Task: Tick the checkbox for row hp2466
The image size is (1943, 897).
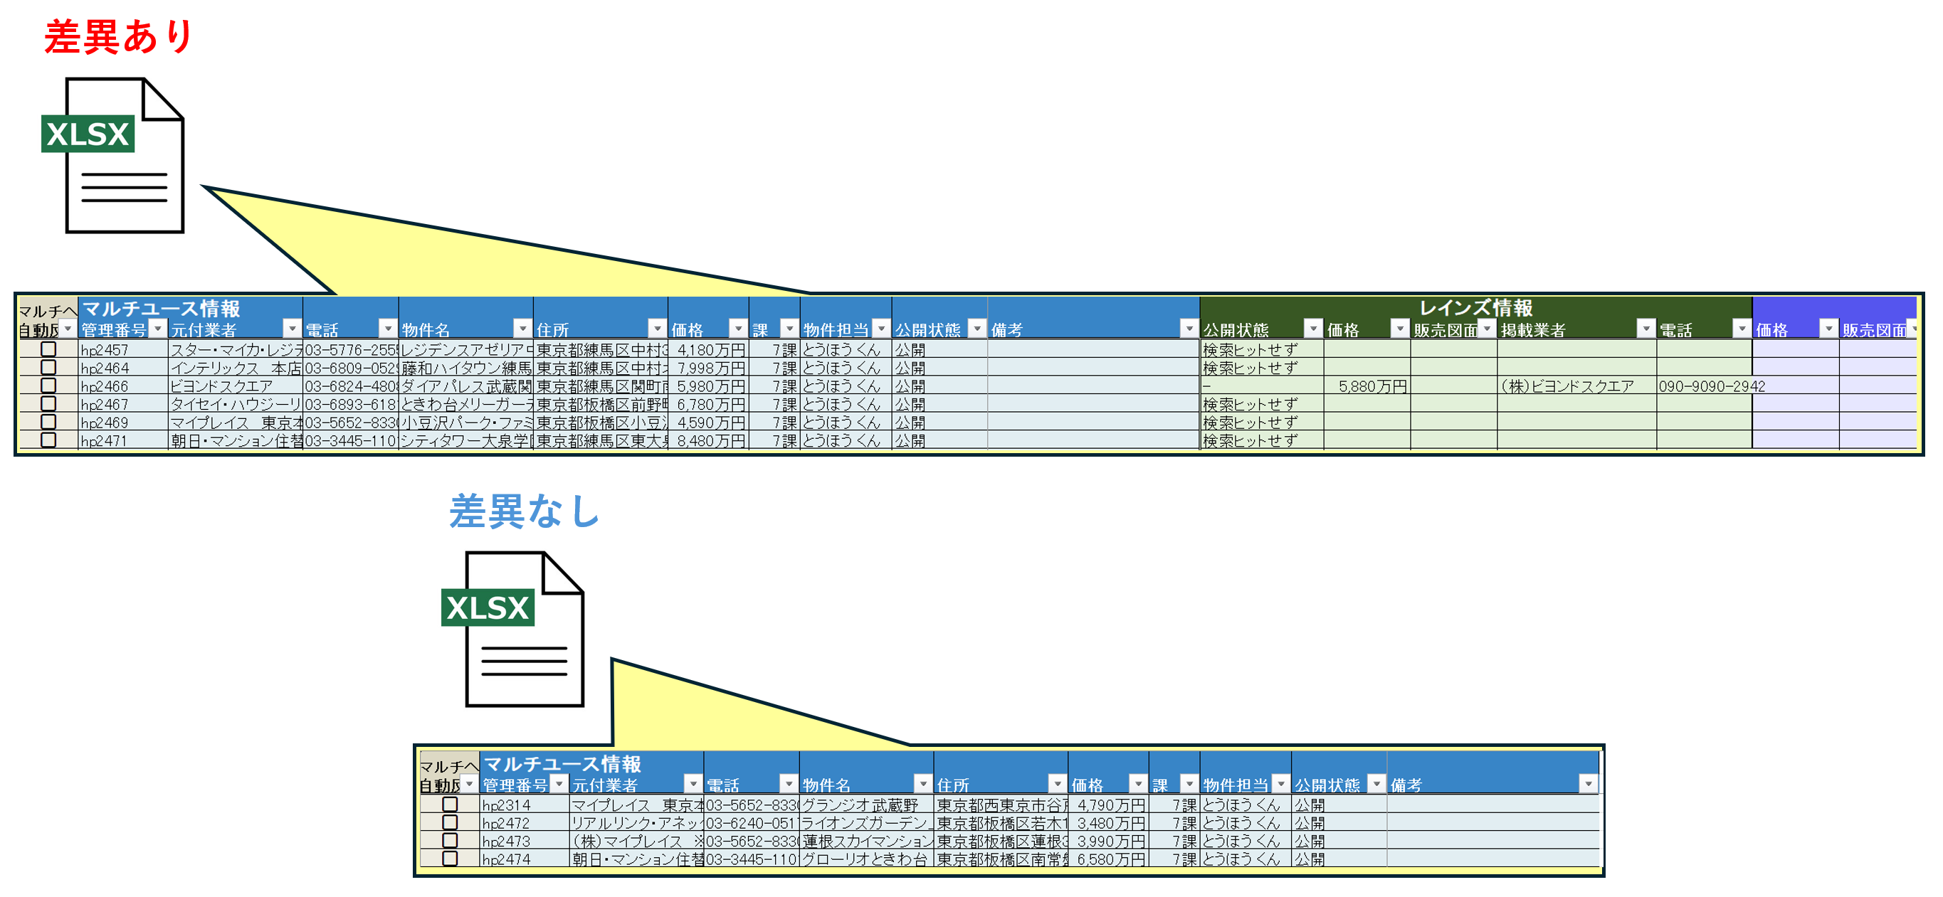Action: point(48,385)
